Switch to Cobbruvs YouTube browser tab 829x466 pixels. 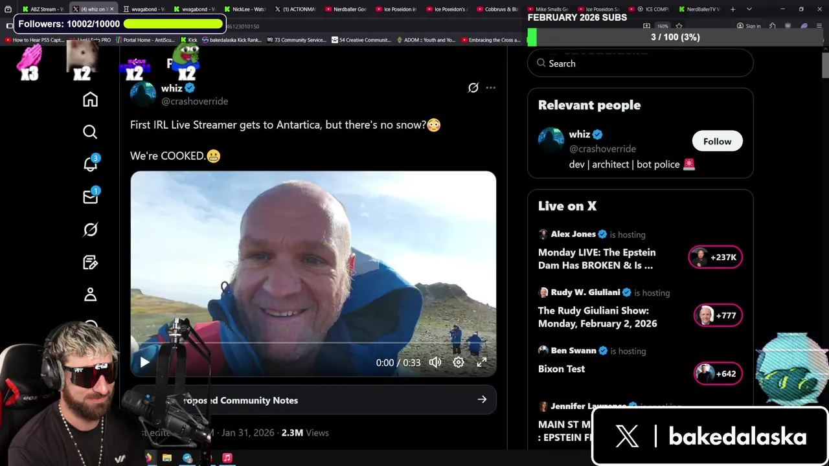497,9
